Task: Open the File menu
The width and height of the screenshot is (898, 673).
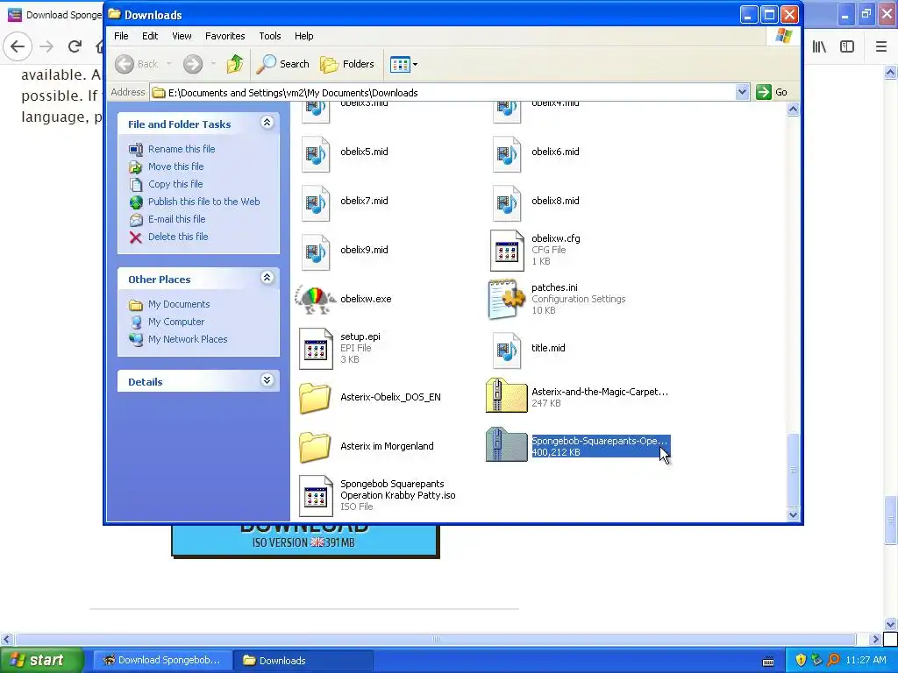Action: click(121, 36)
